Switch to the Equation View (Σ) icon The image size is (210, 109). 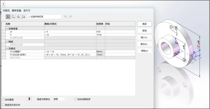coord(8,17)
